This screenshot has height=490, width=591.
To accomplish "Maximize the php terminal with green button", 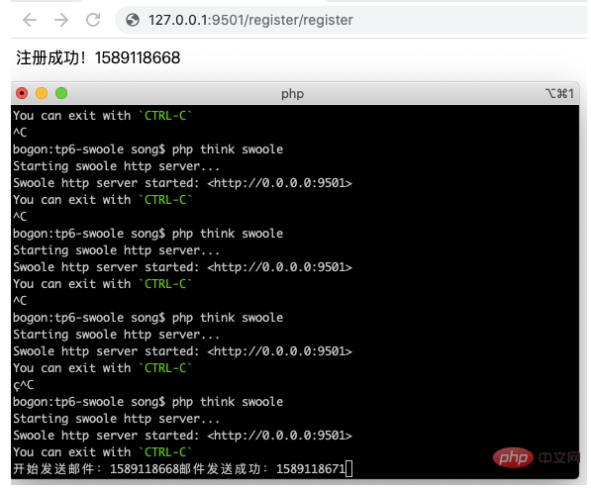I will tap(61, 93).
